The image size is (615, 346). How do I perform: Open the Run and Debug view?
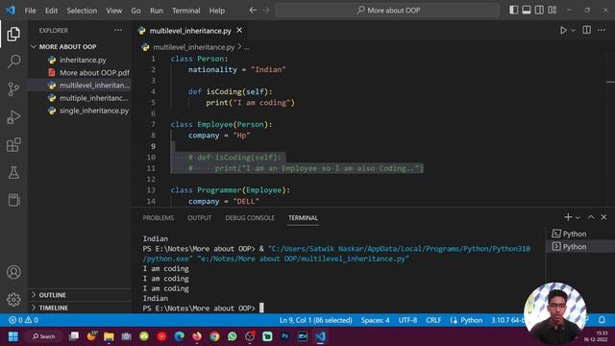(13, 117)
